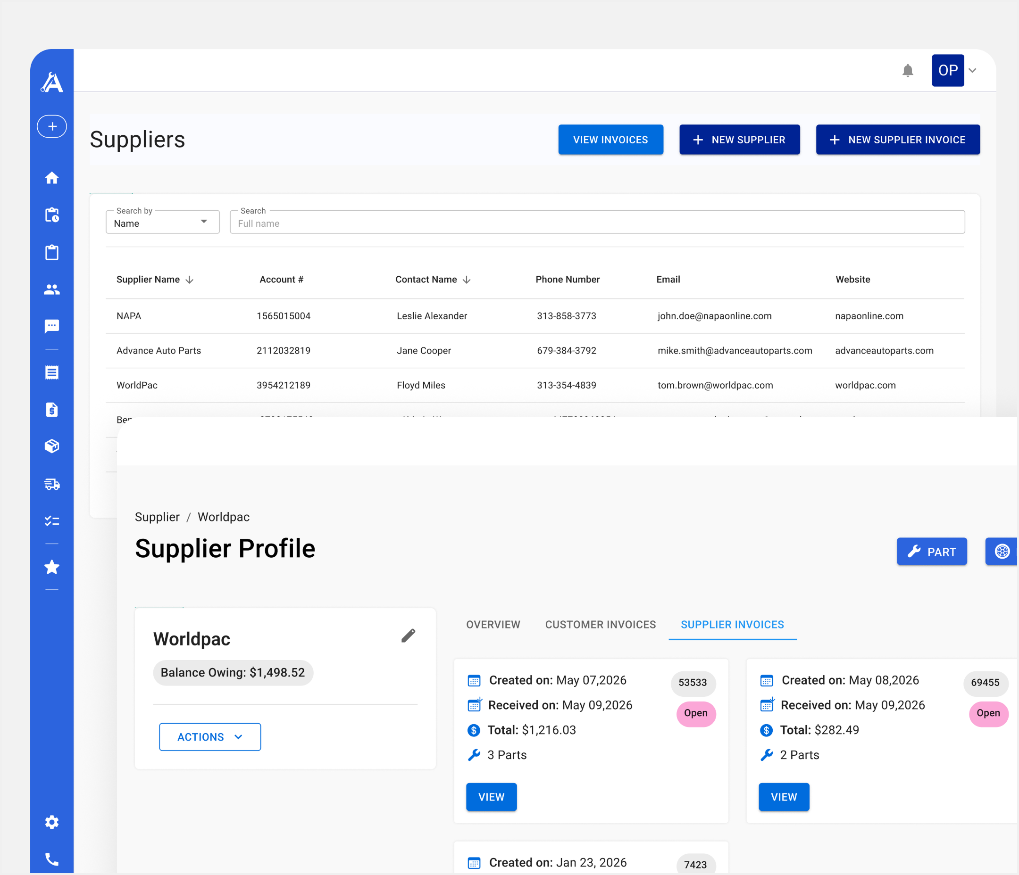Open the dollar invoice document icon
The image size is (1019, 875).
51,410
